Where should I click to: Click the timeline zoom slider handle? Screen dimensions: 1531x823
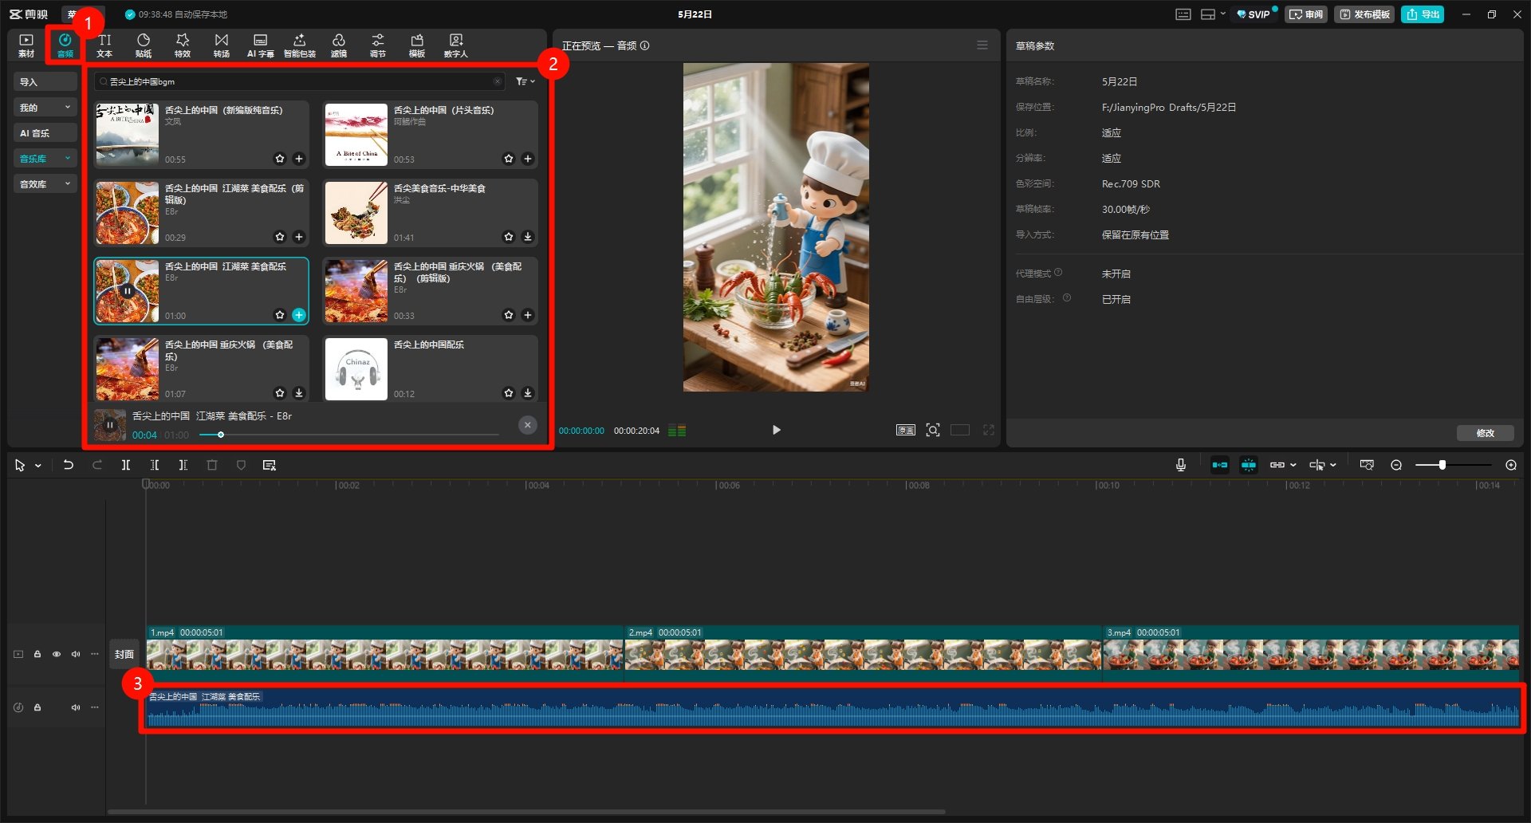[x=1442, y=465]
